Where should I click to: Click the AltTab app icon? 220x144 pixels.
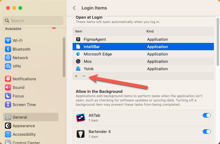pos(81,118)
